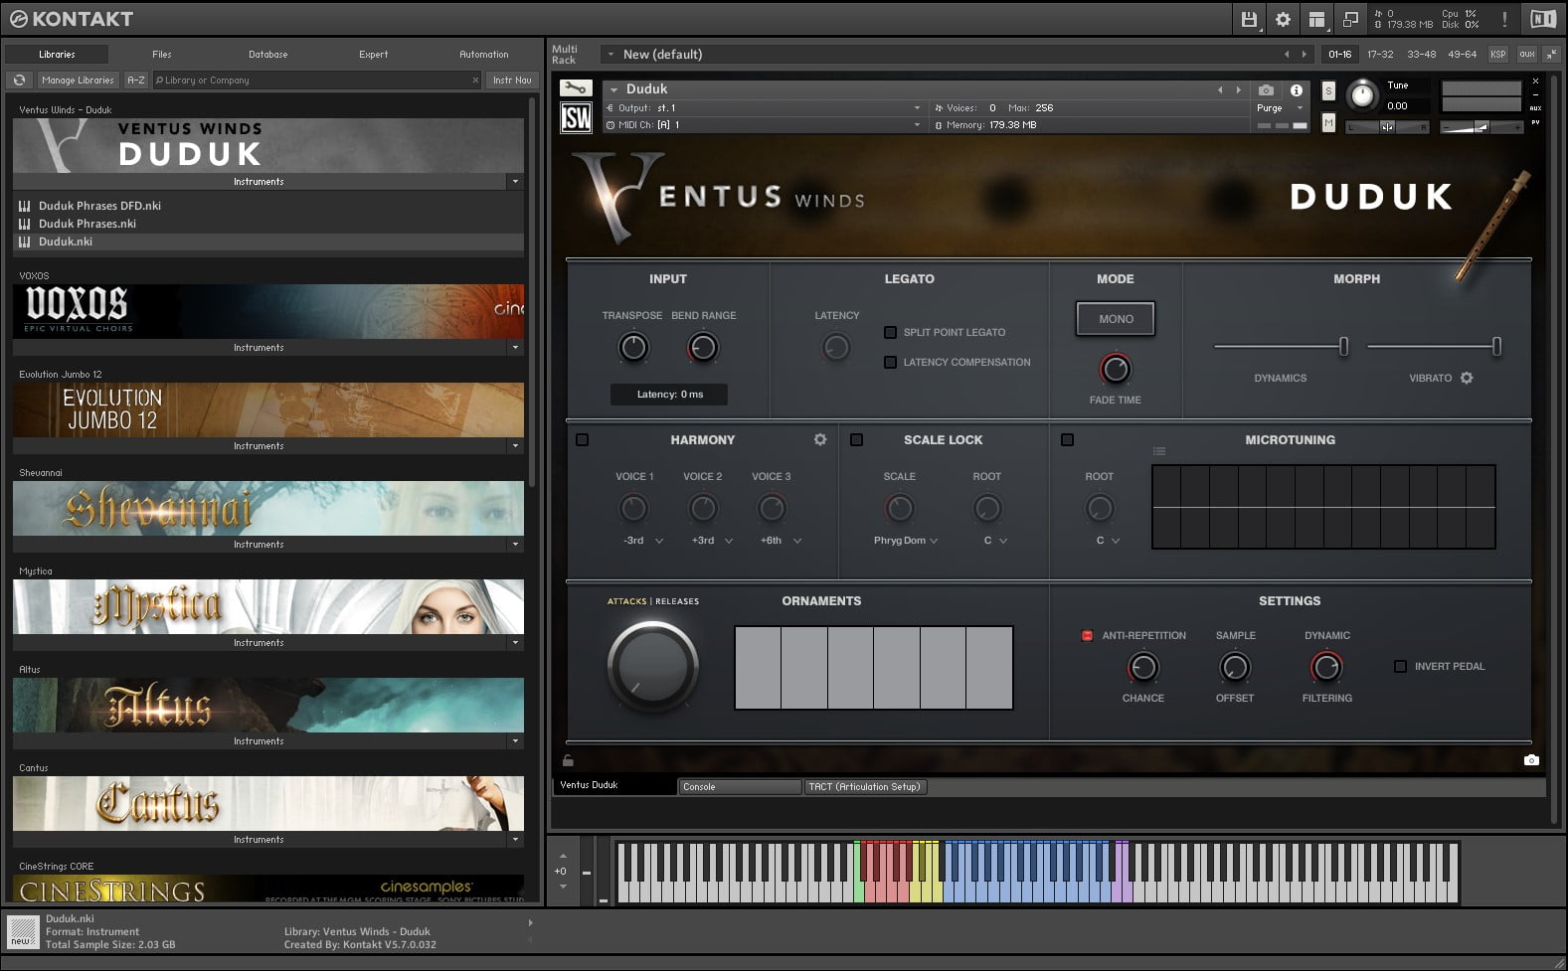The image size is (1568, 971).
Task: Click the refresh libraries icon
Action: point(19,81)
